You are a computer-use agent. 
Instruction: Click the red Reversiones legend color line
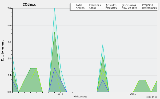[x=139, y=8]
